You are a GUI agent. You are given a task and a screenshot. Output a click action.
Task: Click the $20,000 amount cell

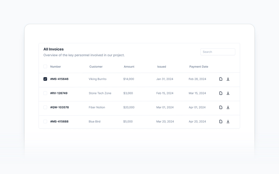point(129,107)
